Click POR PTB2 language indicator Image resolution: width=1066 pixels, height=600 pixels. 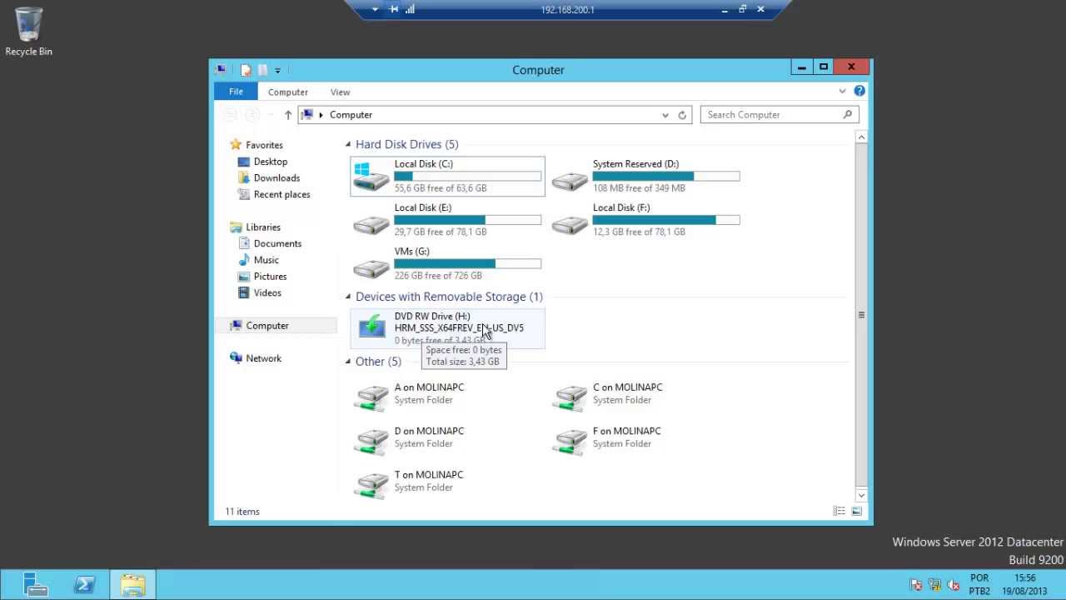click(x=979, y=585)
